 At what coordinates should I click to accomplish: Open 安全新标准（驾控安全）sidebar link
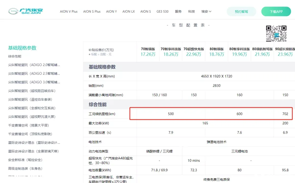click(x=25, y=160)
